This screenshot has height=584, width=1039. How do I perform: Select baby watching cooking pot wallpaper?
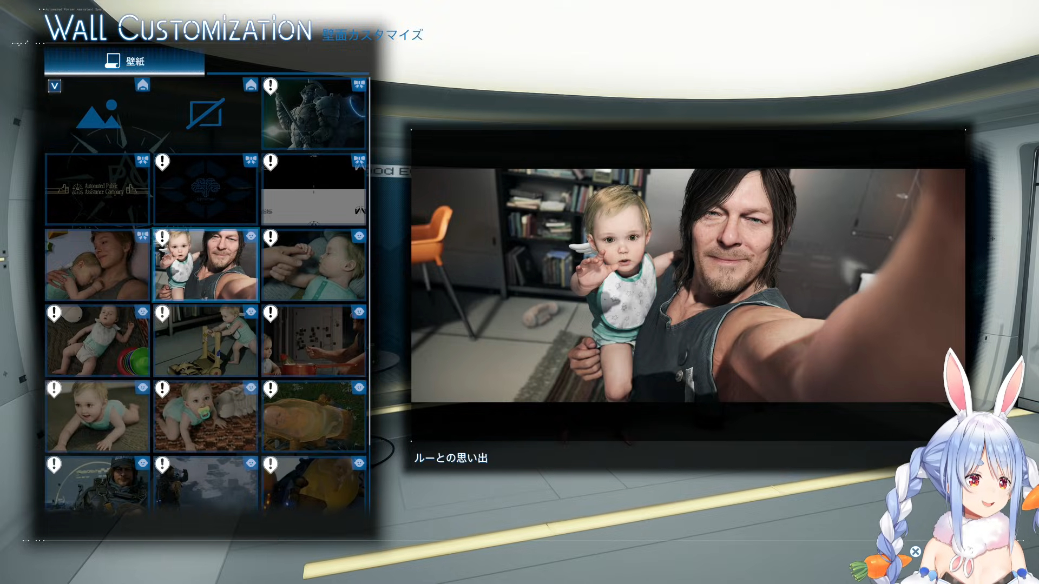pyautogui.click(x=314, y=341)
